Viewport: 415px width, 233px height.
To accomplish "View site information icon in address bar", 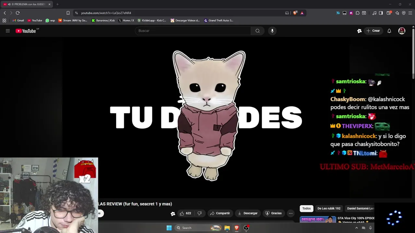I will coord(77,13).
